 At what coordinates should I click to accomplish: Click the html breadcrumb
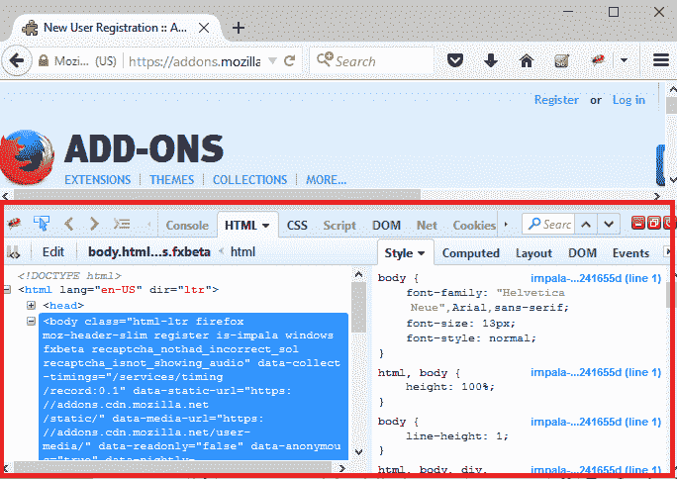click(x=242, y=252)
